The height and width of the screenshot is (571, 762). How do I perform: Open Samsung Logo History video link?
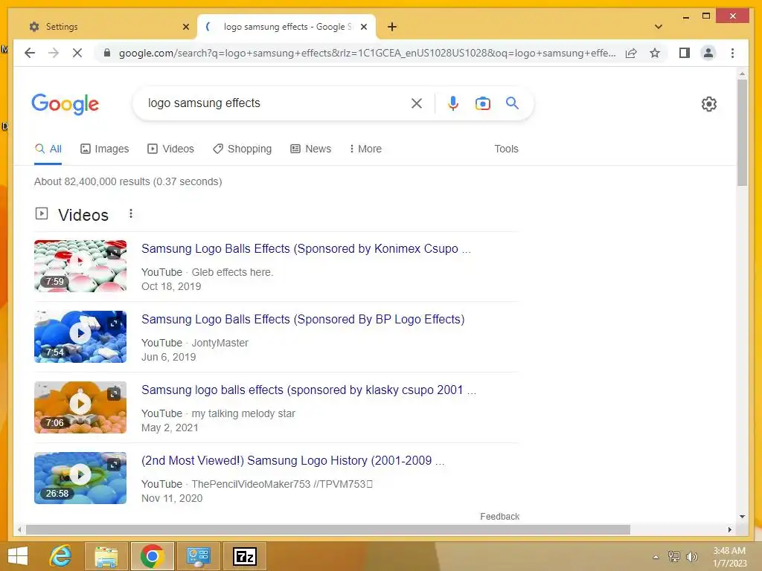(292, 460)
